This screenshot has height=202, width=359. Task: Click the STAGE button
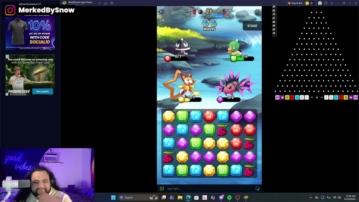coord(252,26)
